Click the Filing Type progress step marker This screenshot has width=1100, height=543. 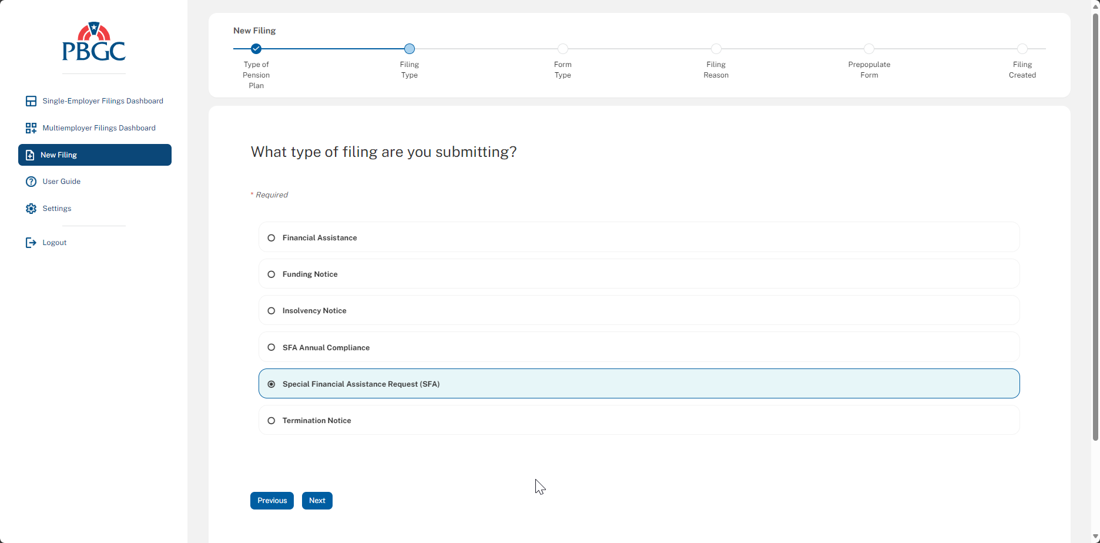(410, 49)
